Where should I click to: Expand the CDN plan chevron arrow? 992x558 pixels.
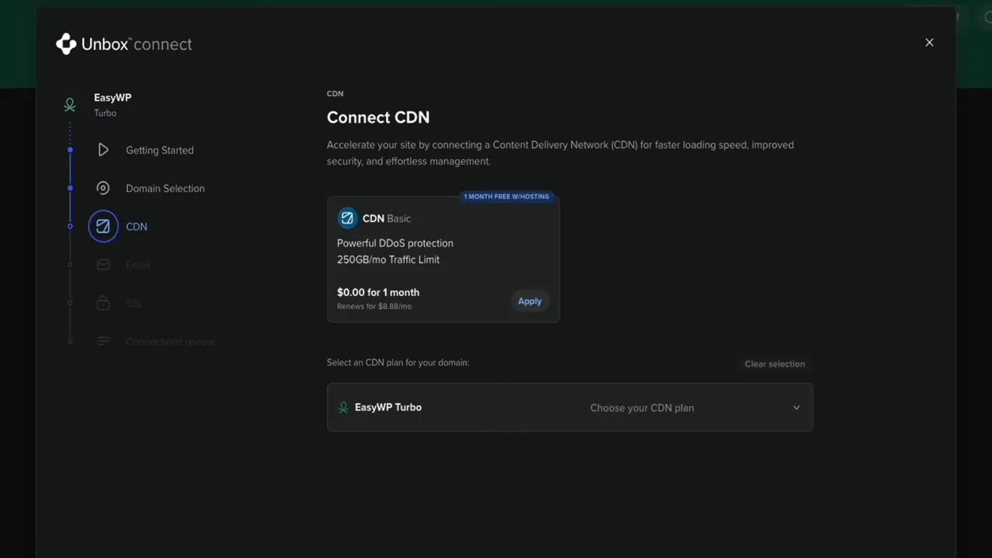796,408
